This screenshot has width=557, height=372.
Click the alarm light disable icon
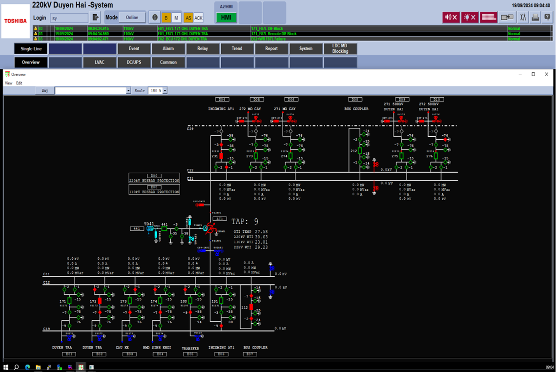[x=469, y=18]
